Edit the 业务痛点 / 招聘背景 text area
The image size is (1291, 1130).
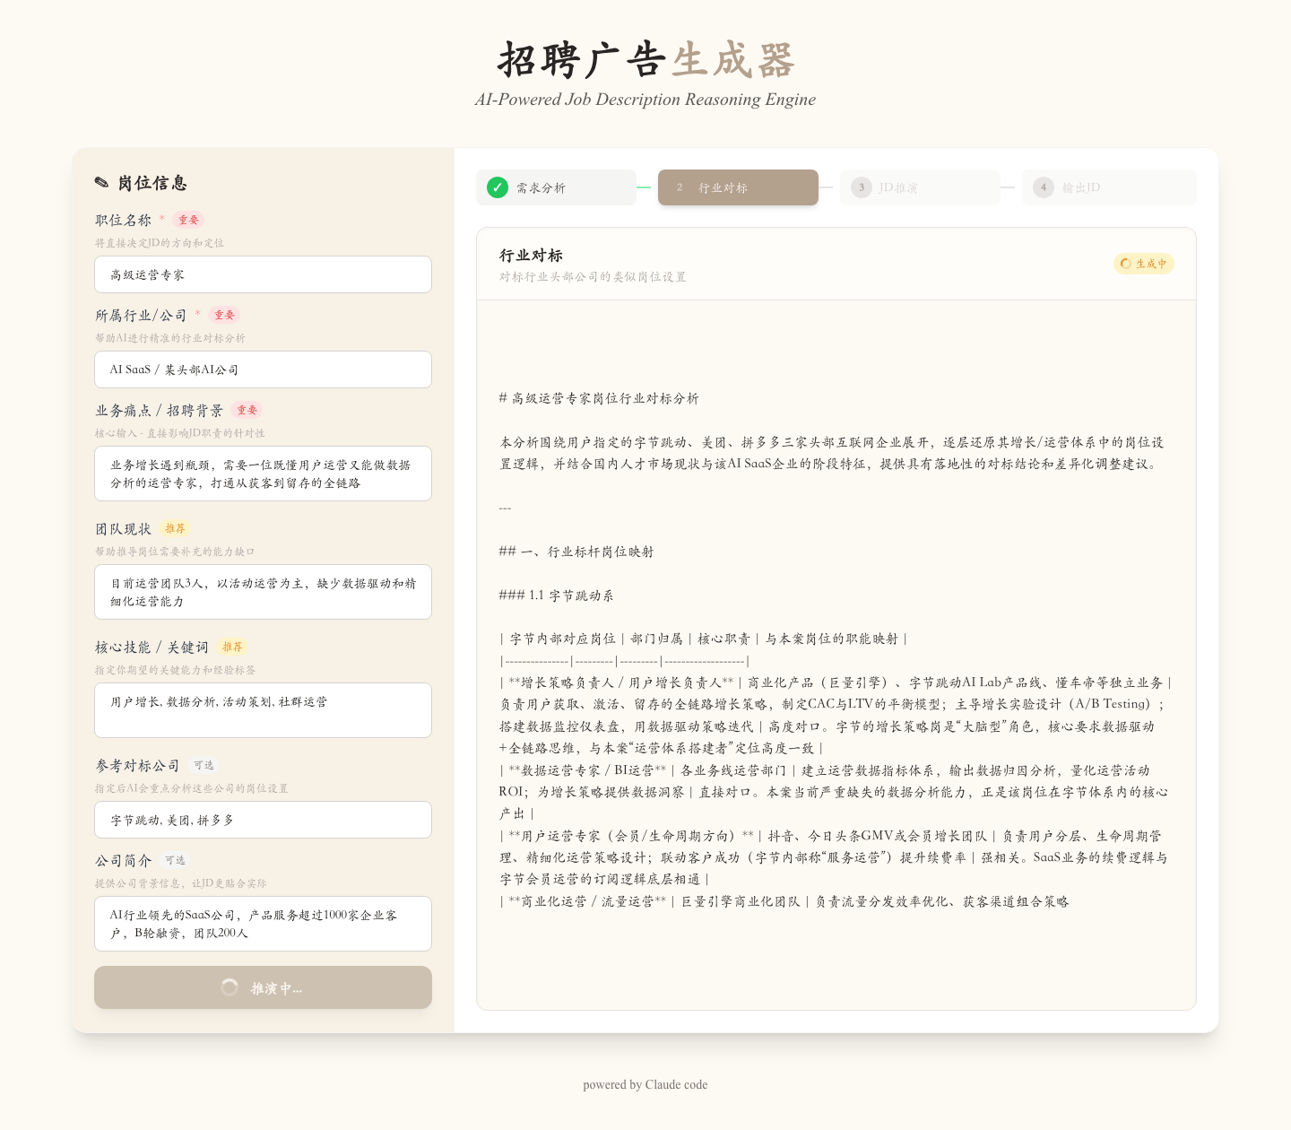click(x=263, y=474)
